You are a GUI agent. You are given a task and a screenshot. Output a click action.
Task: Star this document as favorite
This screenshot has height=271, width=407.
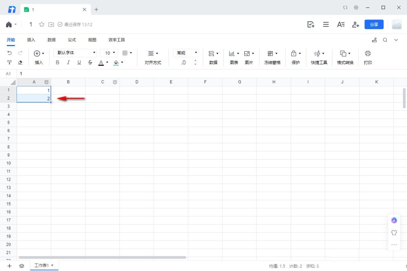pos(42,24)
